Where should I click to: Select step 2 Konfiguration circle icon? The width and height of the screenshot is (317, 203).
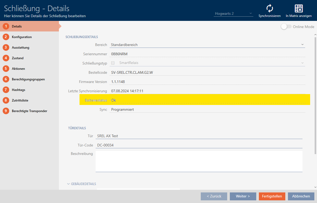(6, 37)
